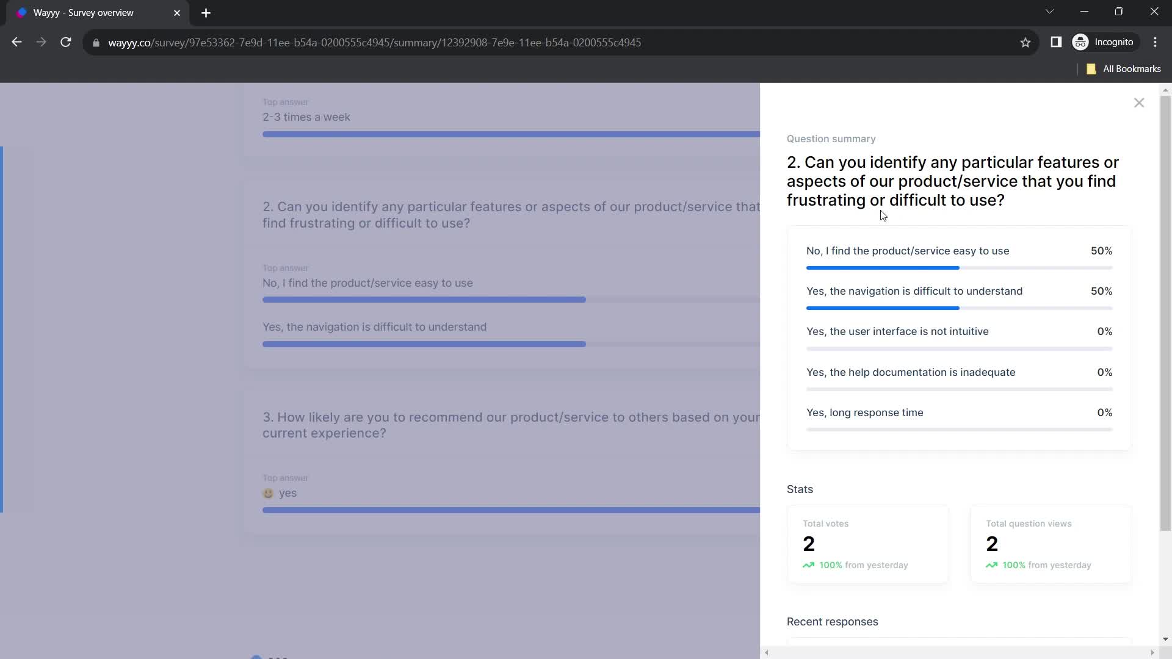This screenshot has width=1172, height=659.
Task: Click question 3 recommend card in background
Action: [x=502, y=462]
